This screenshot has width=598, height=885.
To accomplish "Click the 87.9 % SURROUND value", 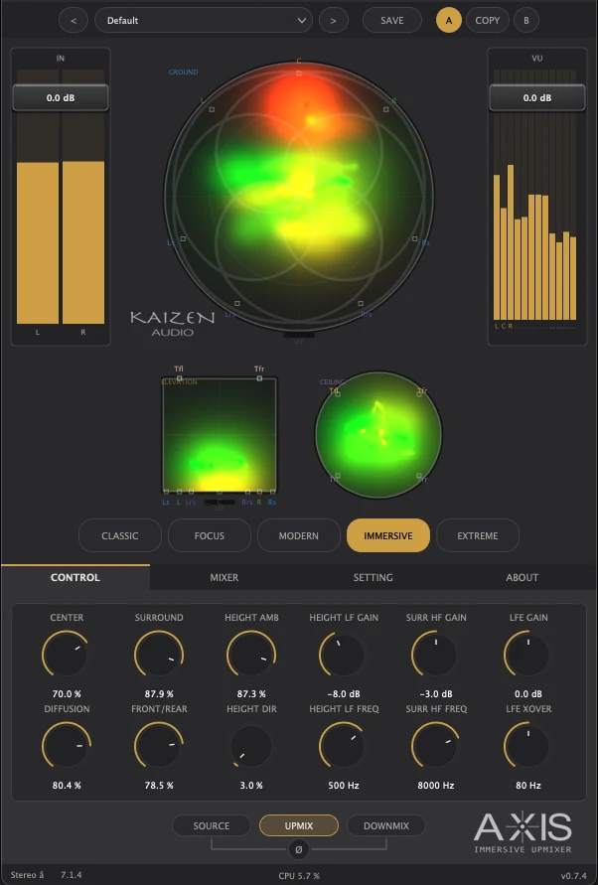I will 159,693.
